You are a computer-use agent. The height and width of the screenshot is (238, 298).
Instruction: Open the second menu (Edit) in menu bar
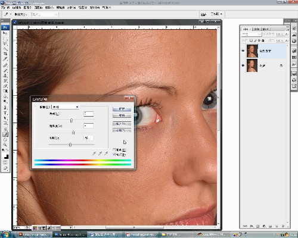(17, 8)
